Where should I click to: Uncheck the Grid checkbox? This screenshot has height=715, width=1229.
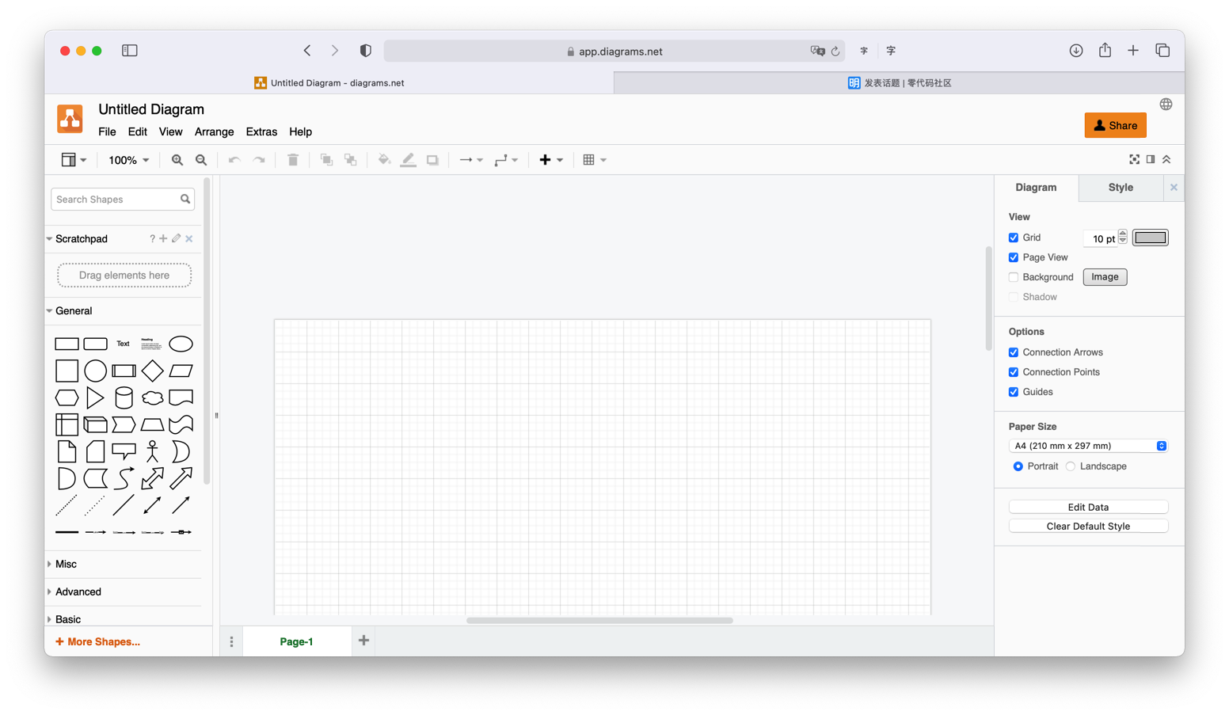(x=1014, y=238)
